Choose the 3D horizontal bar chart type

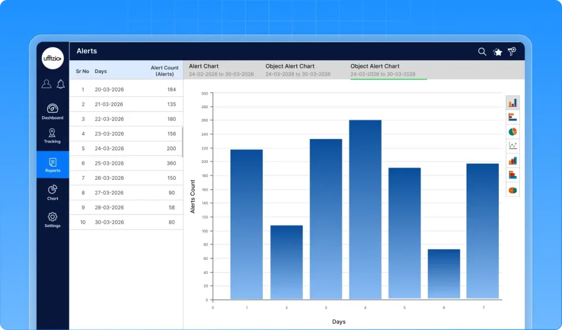pyautogui.click(x=513, y=175)
